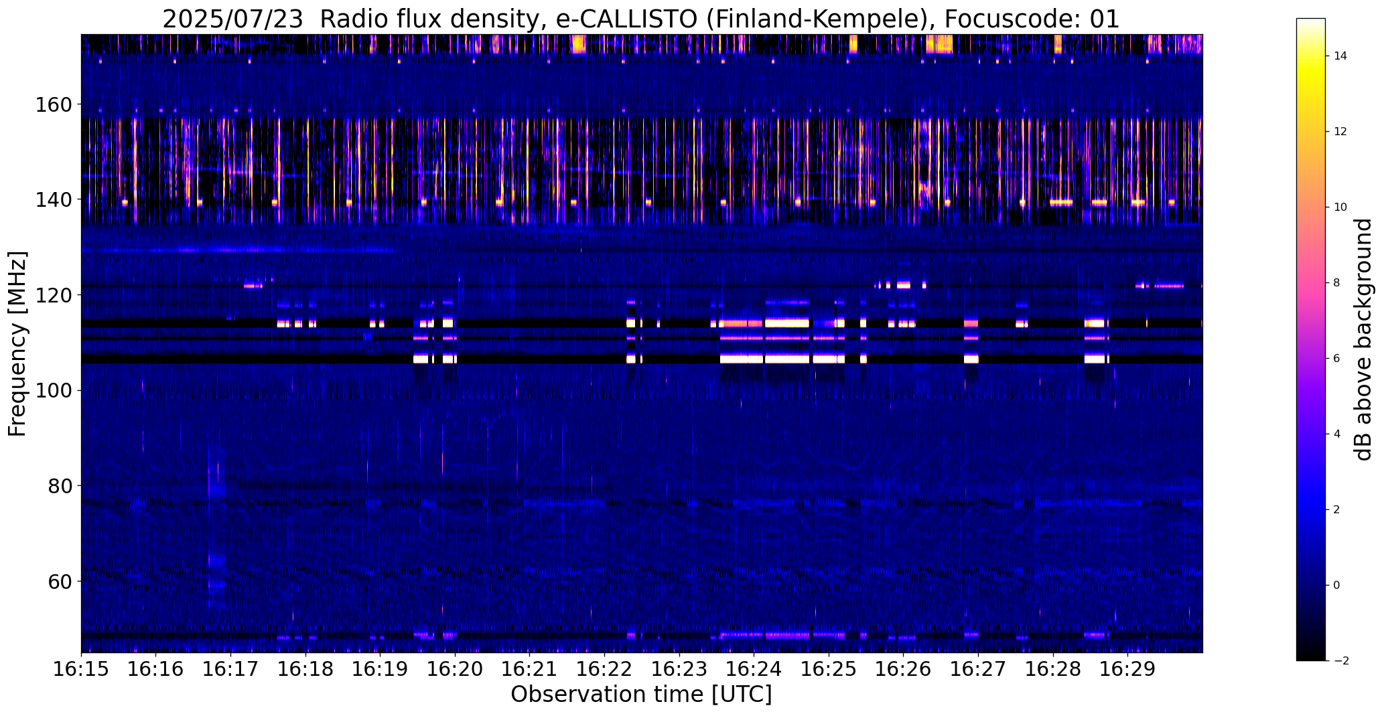Select the 140 MHz frequency tick label

point(54,199)
